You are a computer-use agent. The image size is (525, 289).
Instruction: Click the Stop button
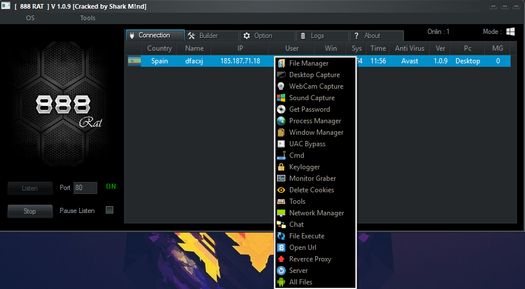pos(30,211)
